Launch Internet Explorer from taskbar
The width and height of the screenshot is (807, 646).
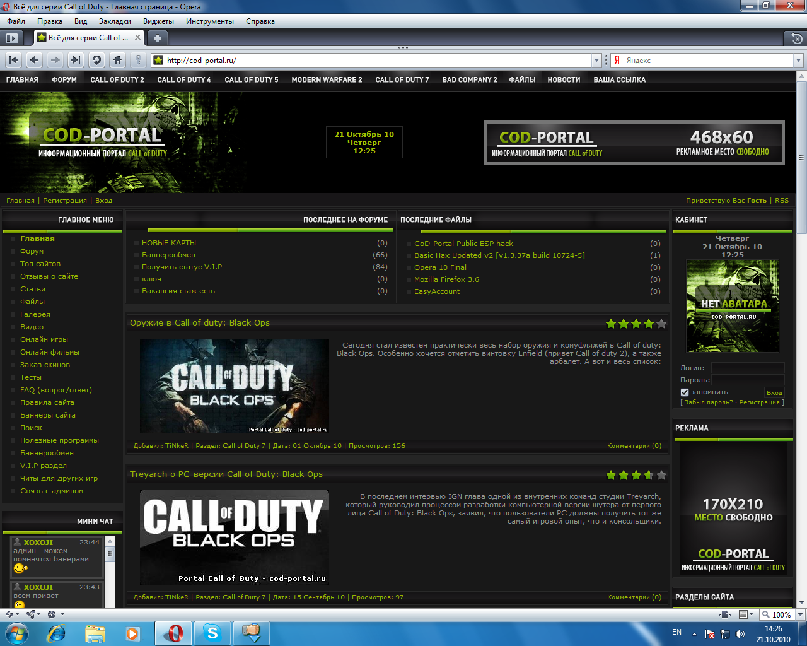coord(56,633)
